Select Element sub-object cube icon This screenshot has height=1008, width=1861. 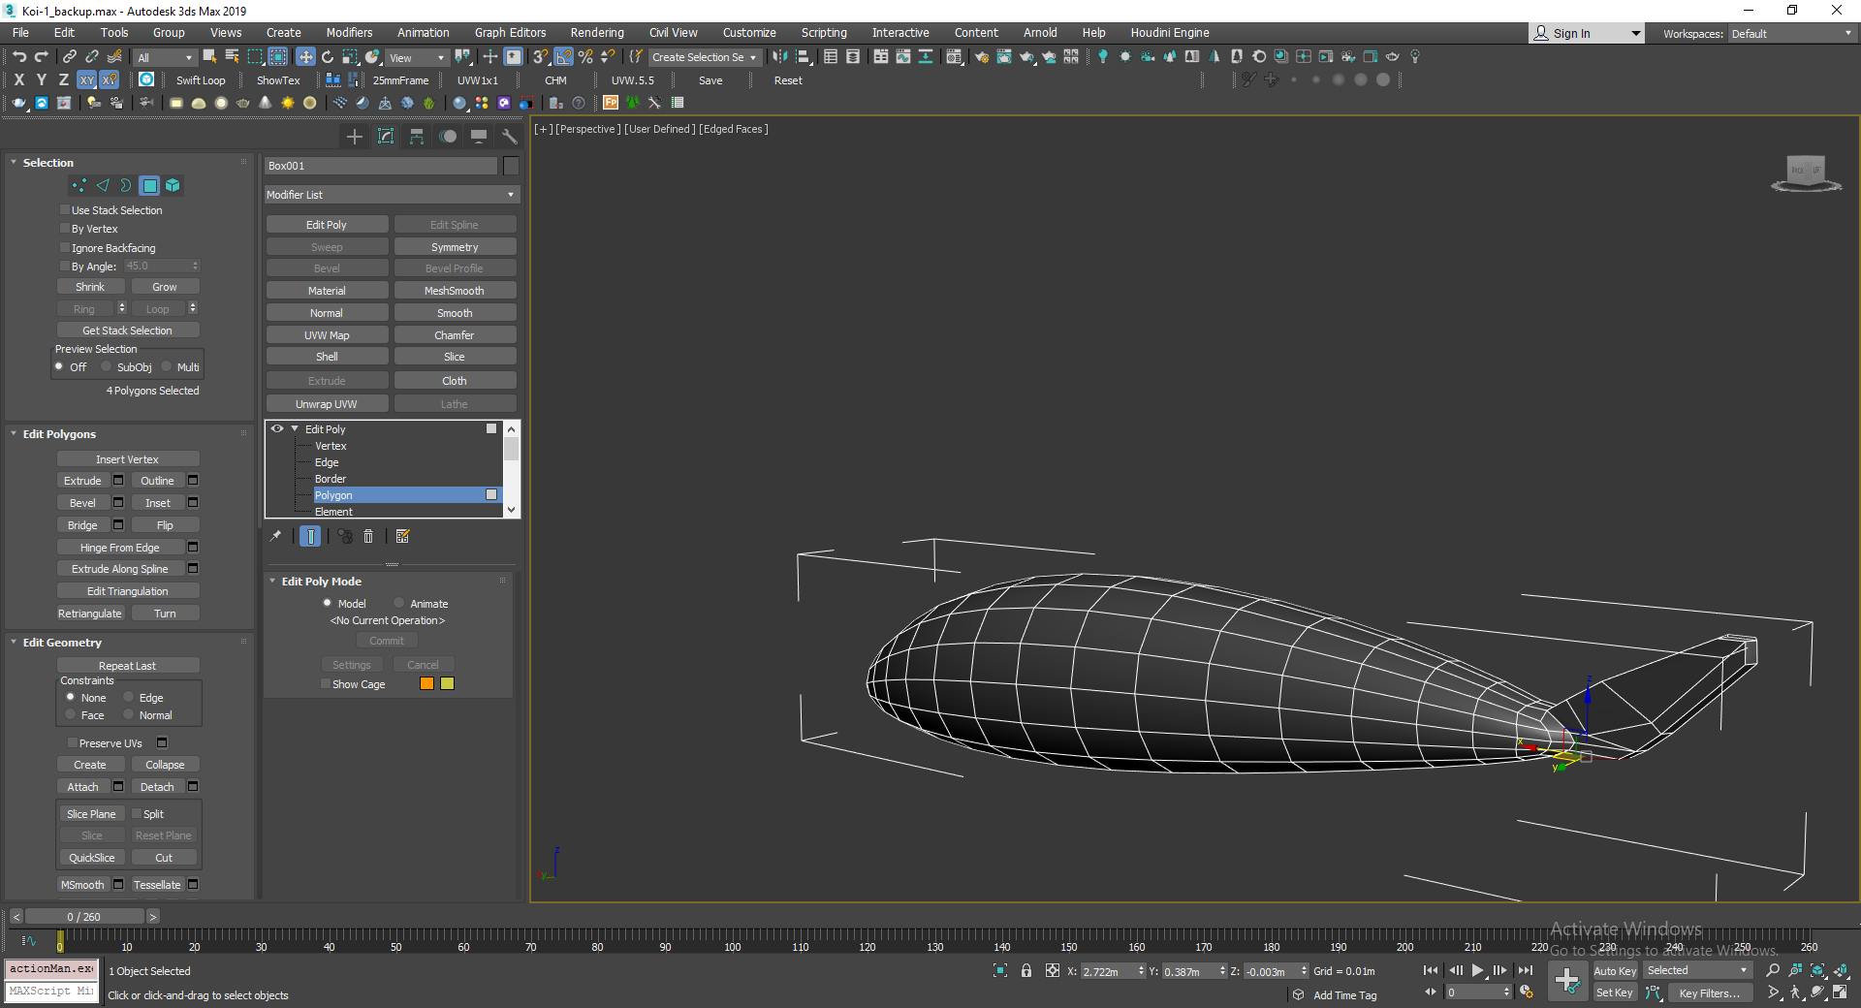(x=173, y=185)
